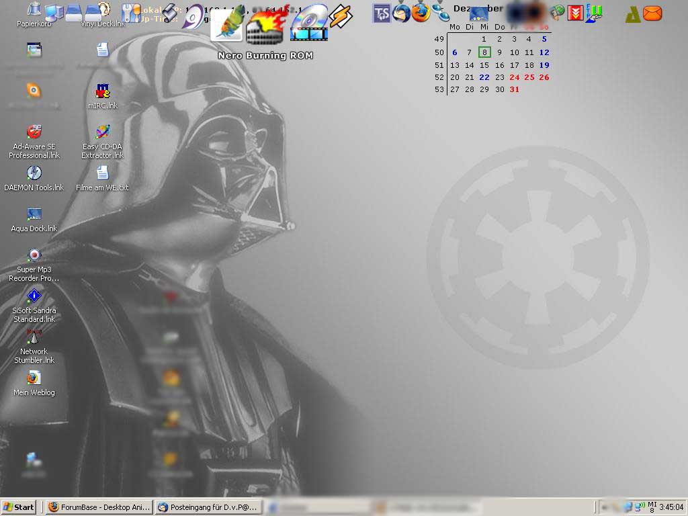
Task: Launch Thunderbird mail icon in dock
Action: pos(401,12)
